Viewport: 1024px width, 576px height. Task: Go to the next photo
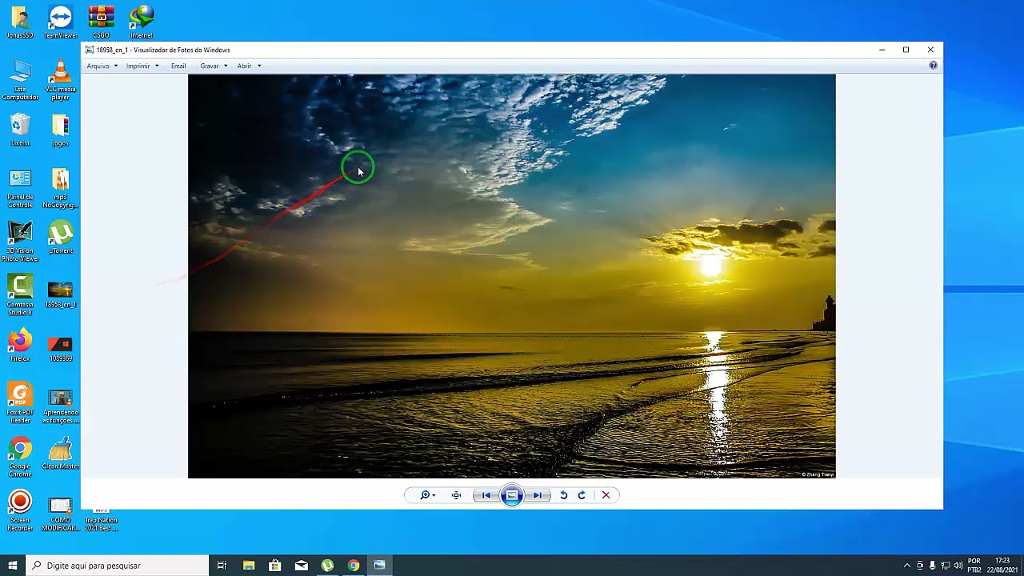coord(538,495)
